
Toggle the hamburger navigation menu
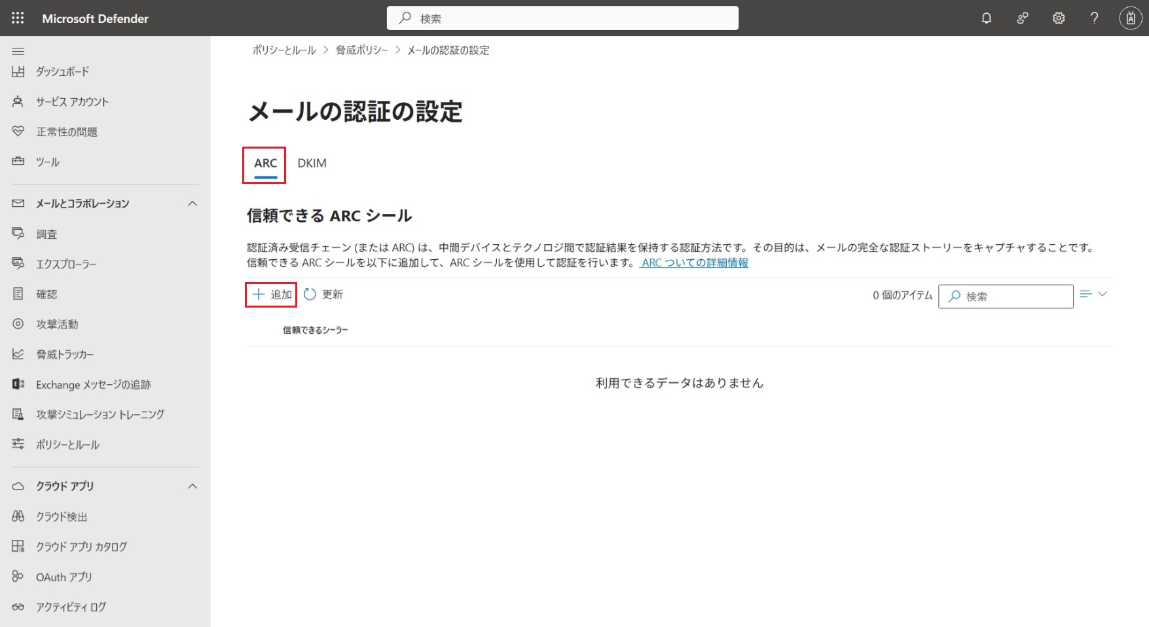pyautogui.click(x=18, y=51)
